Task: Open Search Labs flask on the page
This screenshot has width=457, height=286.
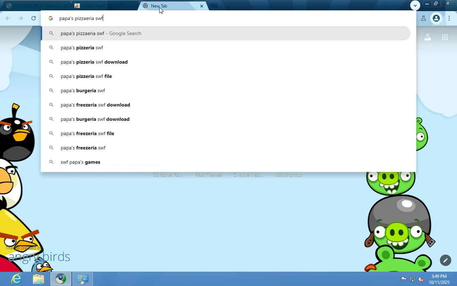Action: point(428,37)
